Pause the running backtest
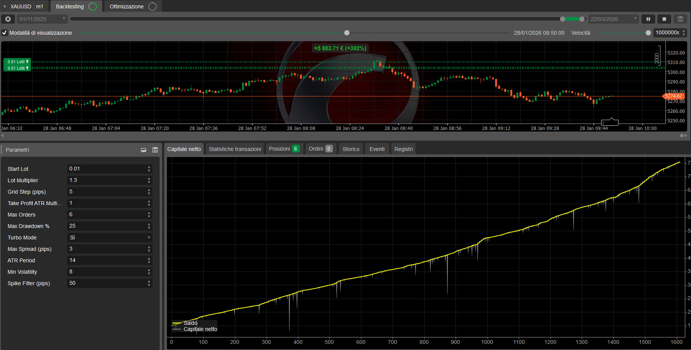Image resolution: width=691 pixels, height=350 pixels. click(x=648, y=19)
